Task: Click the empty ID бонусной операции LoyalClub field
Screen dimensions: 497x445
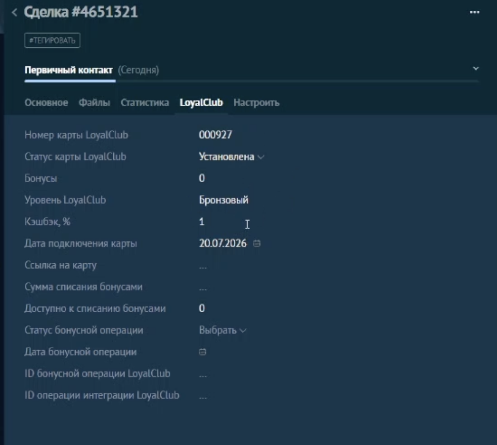Action: click(x=203, y=375)
